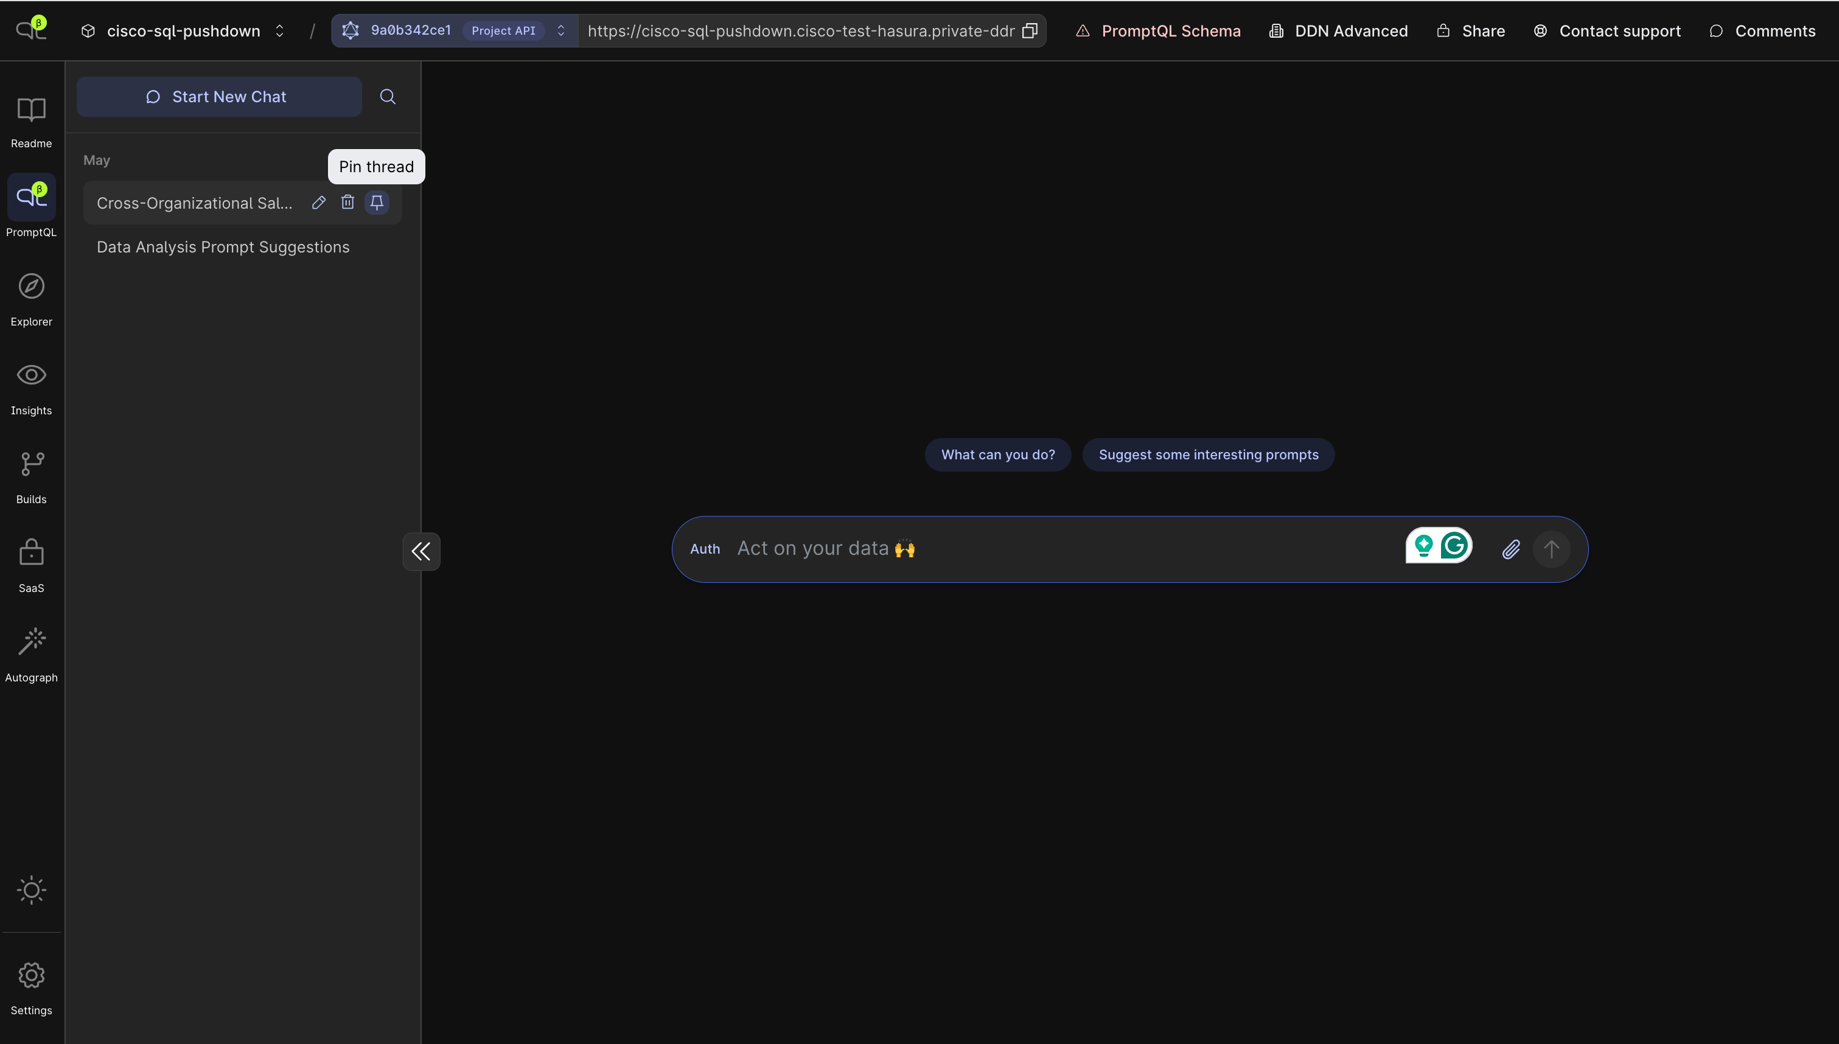Screen dimensions: 1839x1044
Task: Click the Start New Chat button
Action: click(218, 97)
